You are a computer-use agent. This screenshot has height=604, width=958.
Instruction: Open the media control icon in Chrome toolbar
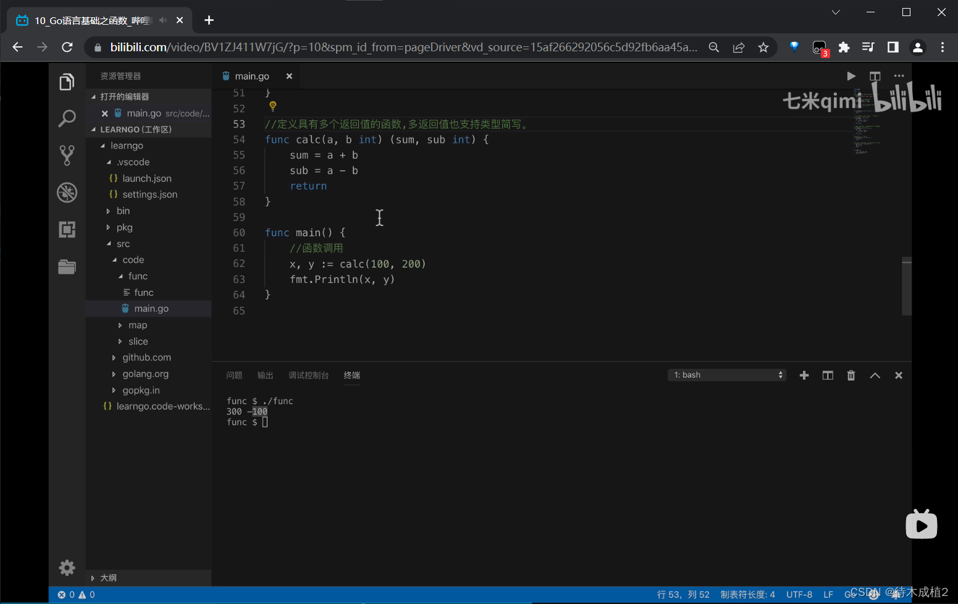pyautogui.click(x=868, y=48)
